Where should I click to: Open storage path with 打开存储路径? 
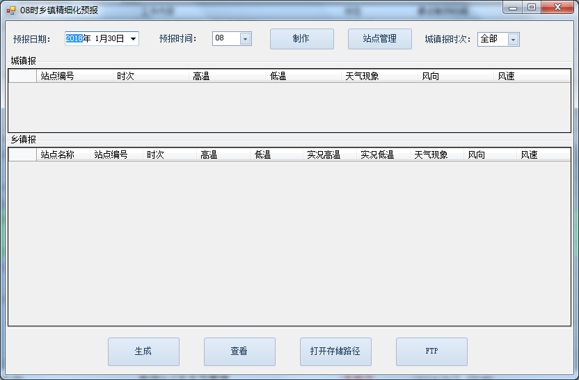(335, 351)
